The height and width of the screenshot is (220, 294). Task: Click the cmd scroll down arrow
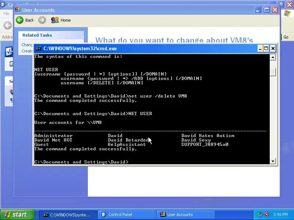[273, 161]
